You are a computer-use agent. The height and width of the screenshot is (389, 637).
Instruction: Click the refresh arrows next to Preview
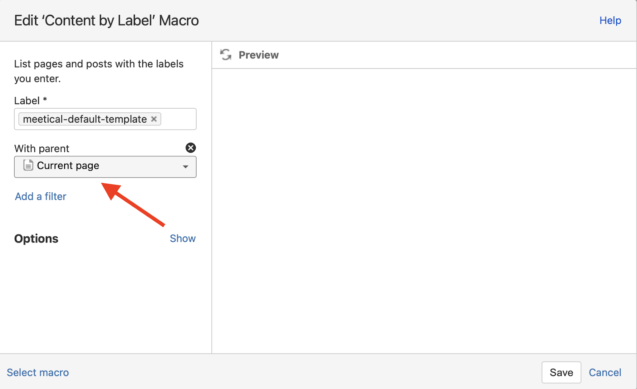(225, 55)
